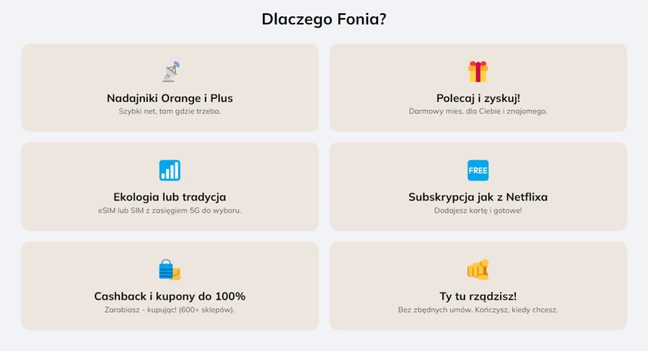Click 'Dodajesz kartę i gotowe!' text

pos(478,210)
